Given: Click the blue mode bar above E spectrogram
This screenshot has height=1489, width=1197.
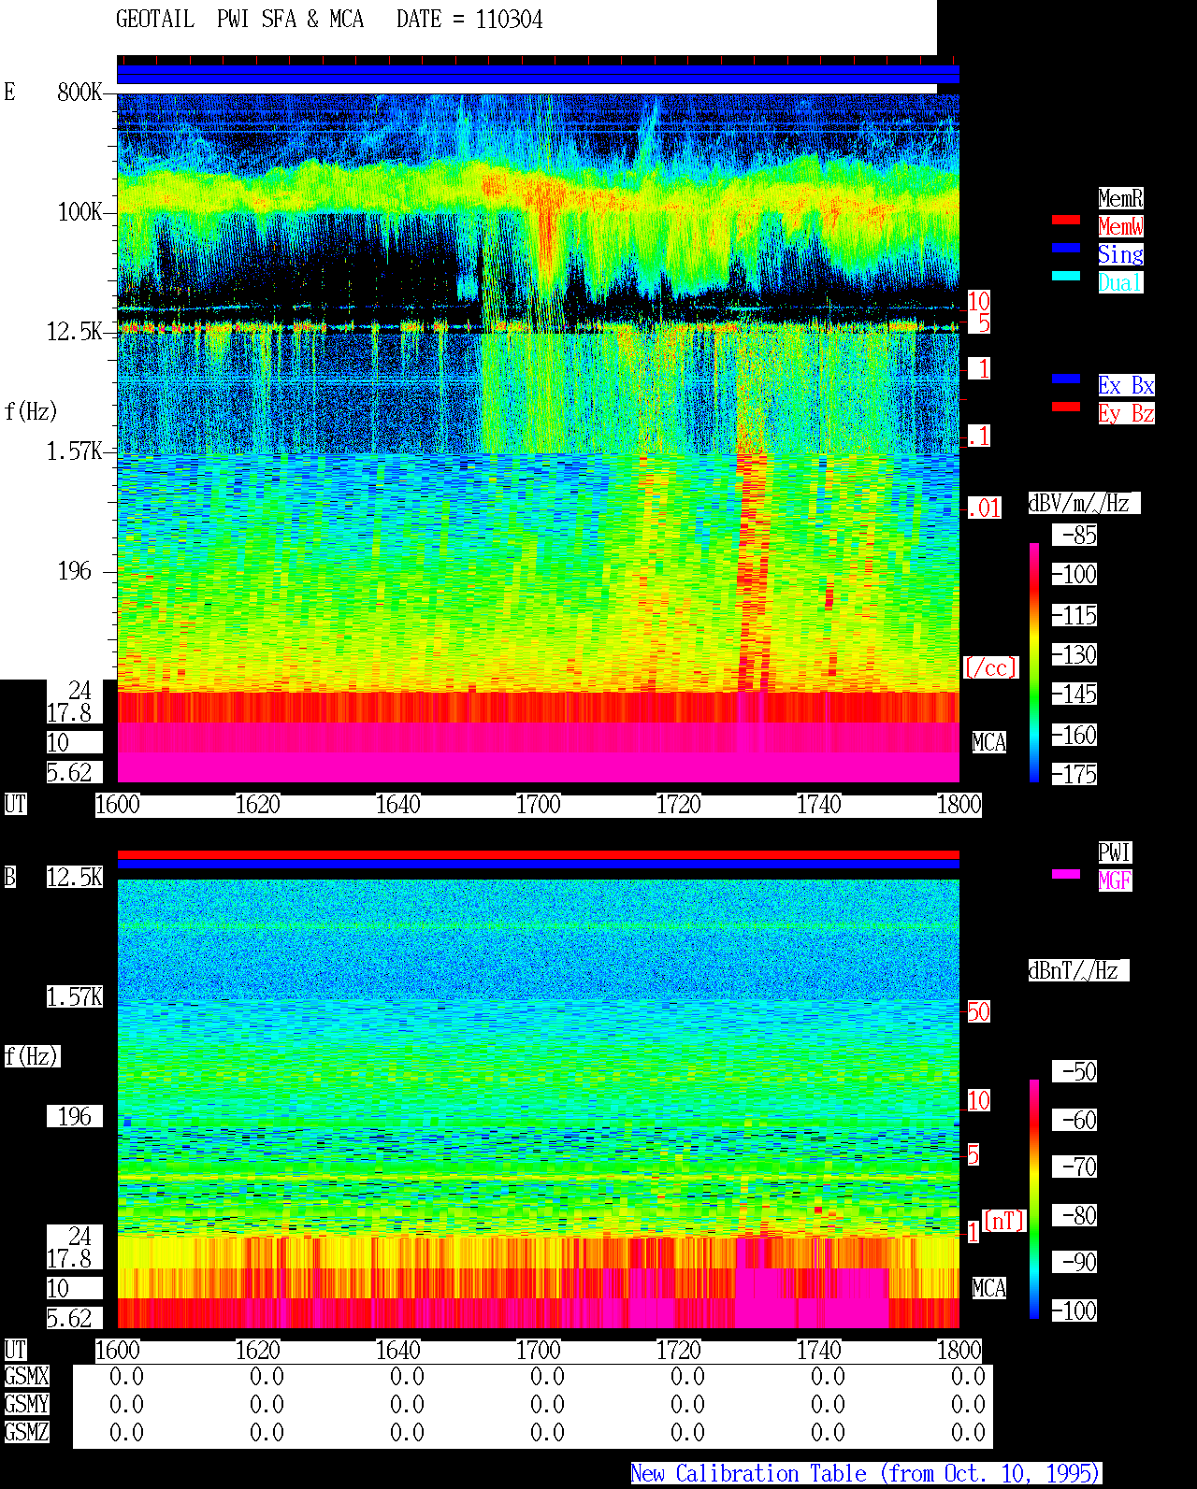Looking at the screenshot, I should point(538,74).
